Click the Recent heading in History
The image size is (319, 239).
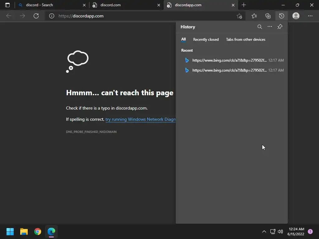[187, 50]
